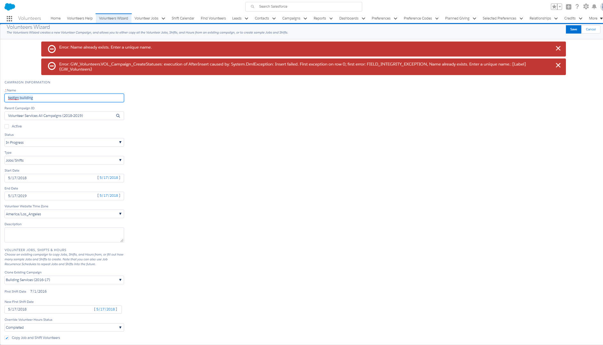Open the Setup gear icon
603x345 pixels.
pos(586,7)
